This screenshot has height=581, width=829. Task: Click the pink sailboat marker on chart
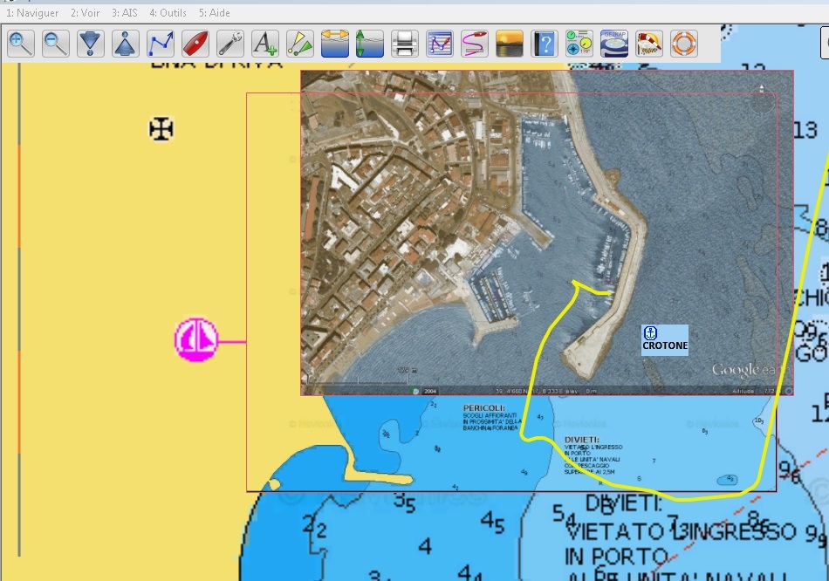(196, 339)
